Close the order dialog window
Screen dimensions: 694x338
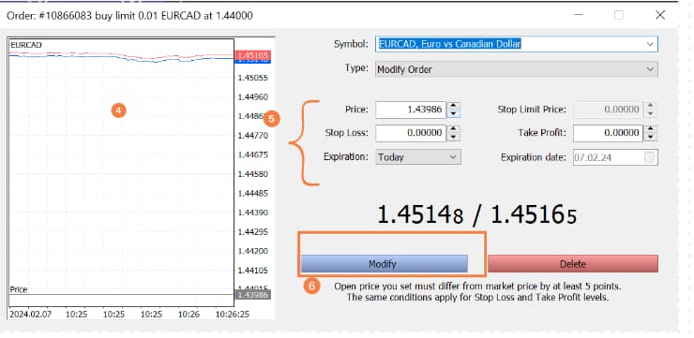pos(660,15)
